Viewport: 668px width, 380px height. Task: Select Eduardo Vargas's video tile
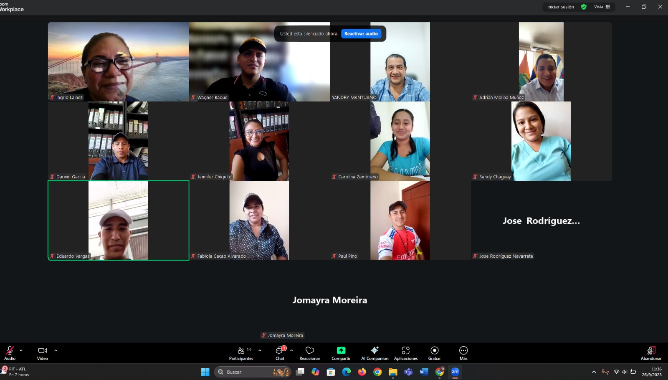(x=118, y=220)
